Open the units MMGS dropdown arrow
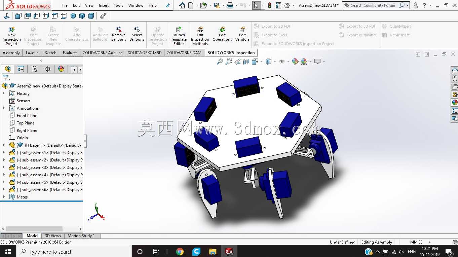This screenshot has height=257, width=458. point(429,242)
